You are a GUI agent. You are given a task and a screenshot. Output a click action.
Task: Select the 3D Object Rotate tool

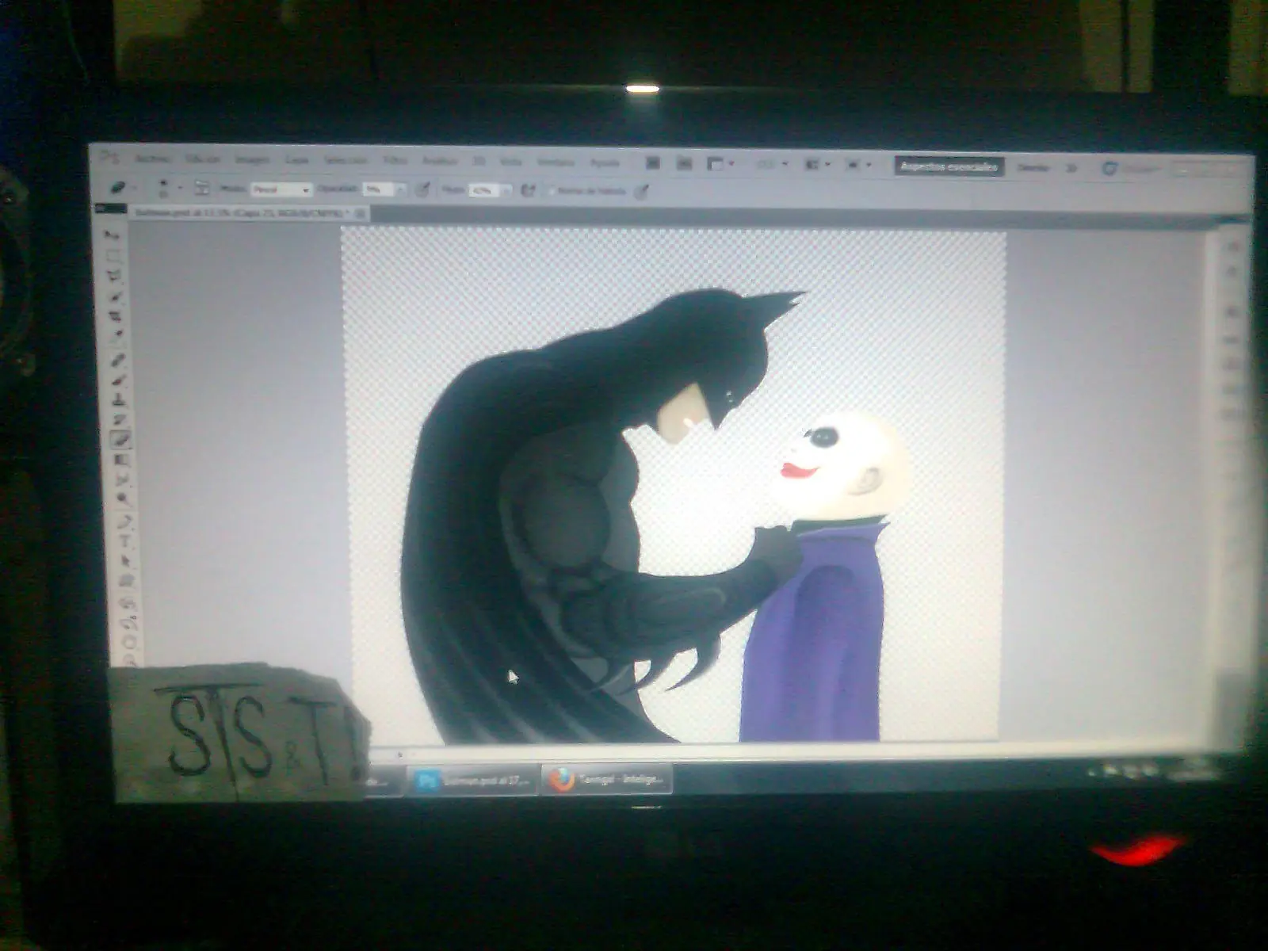point(128,604)
